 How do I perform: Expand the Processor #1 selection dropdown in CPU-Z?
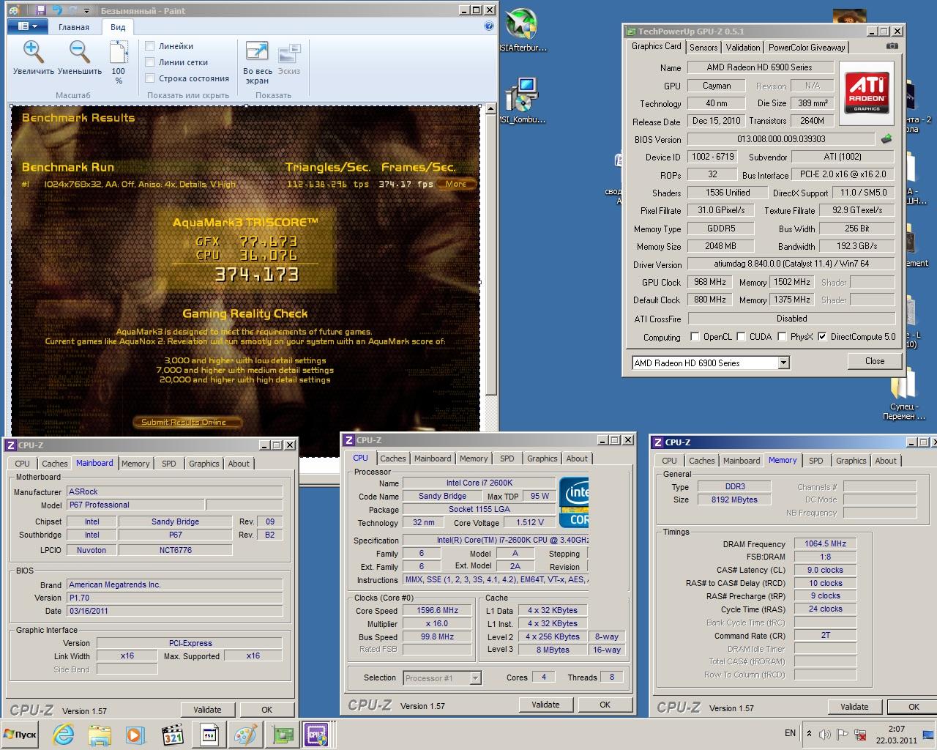(x=475, y=678)
